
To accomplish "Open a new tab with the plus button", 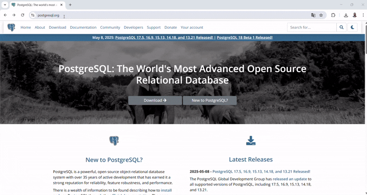I will [x=70, y=5].
